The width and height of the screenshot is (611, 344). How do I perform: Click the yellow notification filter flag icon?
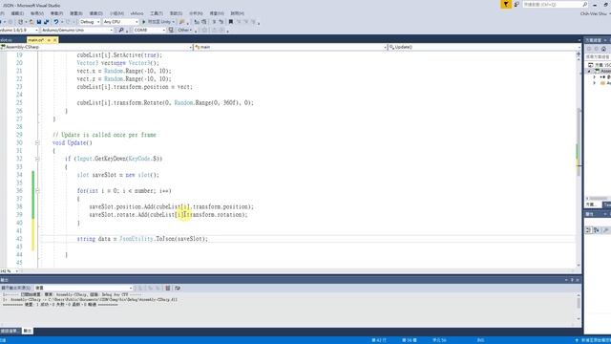coord(506,4)
